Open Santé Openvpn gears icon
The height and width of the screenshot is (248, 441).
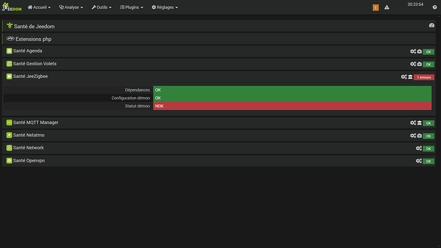click(x=419, y=161)
